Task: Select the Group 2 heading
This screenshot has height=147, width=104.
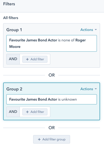Action: [x=14, y=89]
